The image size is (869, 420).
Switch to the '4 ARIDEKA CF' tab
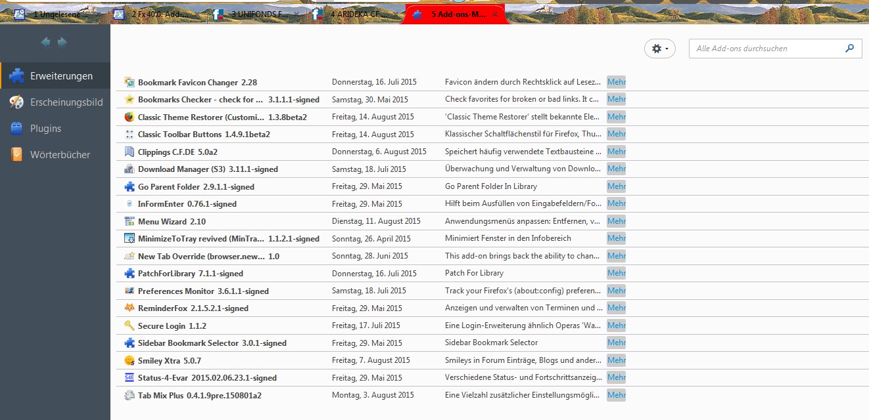coord(355,14)
